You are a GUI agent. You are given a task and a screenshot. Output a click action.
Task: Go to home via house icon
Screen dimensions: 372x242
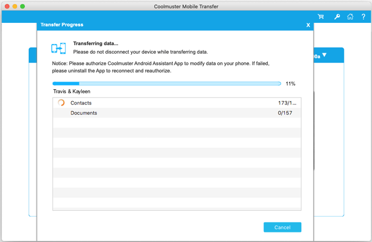point(350,16)
